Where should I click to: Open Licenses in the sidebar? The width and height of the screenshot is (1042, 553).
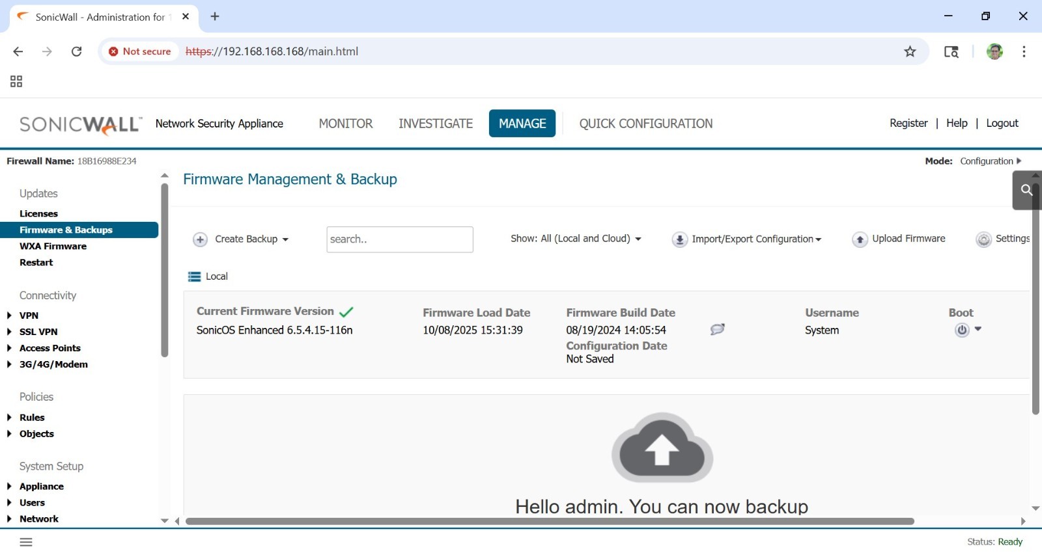[38, 213]
